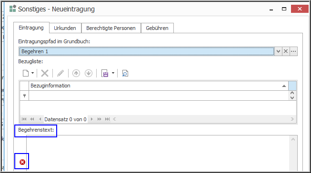Click the filter row pin icon
311x173 pixels.
[x=24, y=96]
